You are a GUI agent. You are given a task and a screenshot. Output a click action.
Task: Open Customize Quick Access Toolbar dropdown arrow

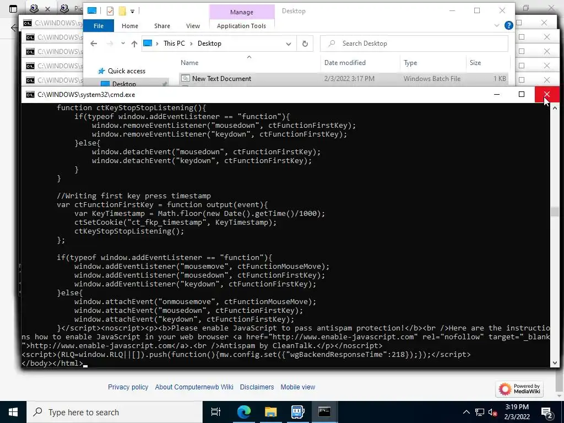click(x=132, y=12)
